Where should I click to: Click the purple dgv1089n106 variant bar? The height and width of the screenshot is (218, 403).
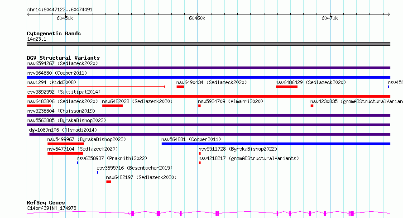tap(210, 134)
